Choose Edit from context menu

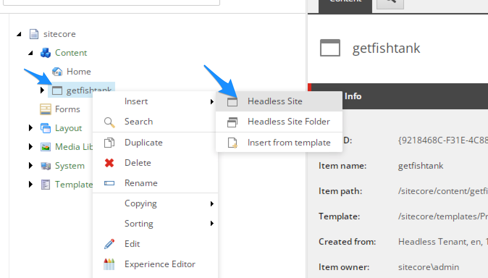coord(155,244)
